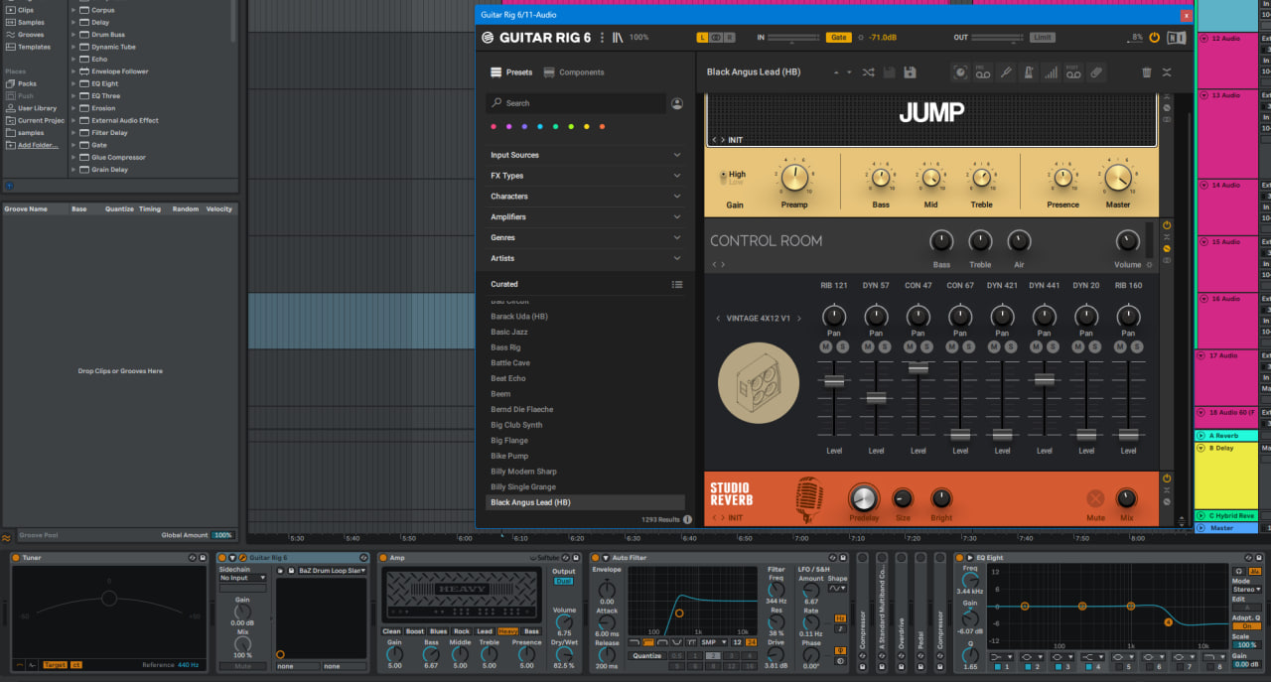The image size is (1271, 682).
Task: Select the Presets tab
Action: click(x=511, y=72)
